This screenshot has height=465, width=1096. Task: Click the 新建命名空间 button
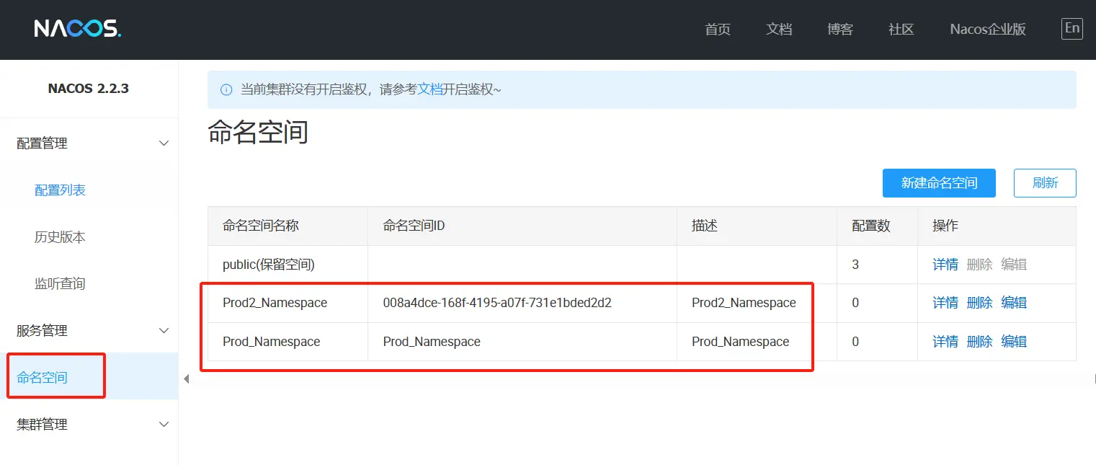938,183
